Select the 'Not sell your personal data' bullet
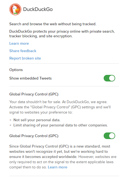This screenshot has width=133, height=178. coord(37,120)
